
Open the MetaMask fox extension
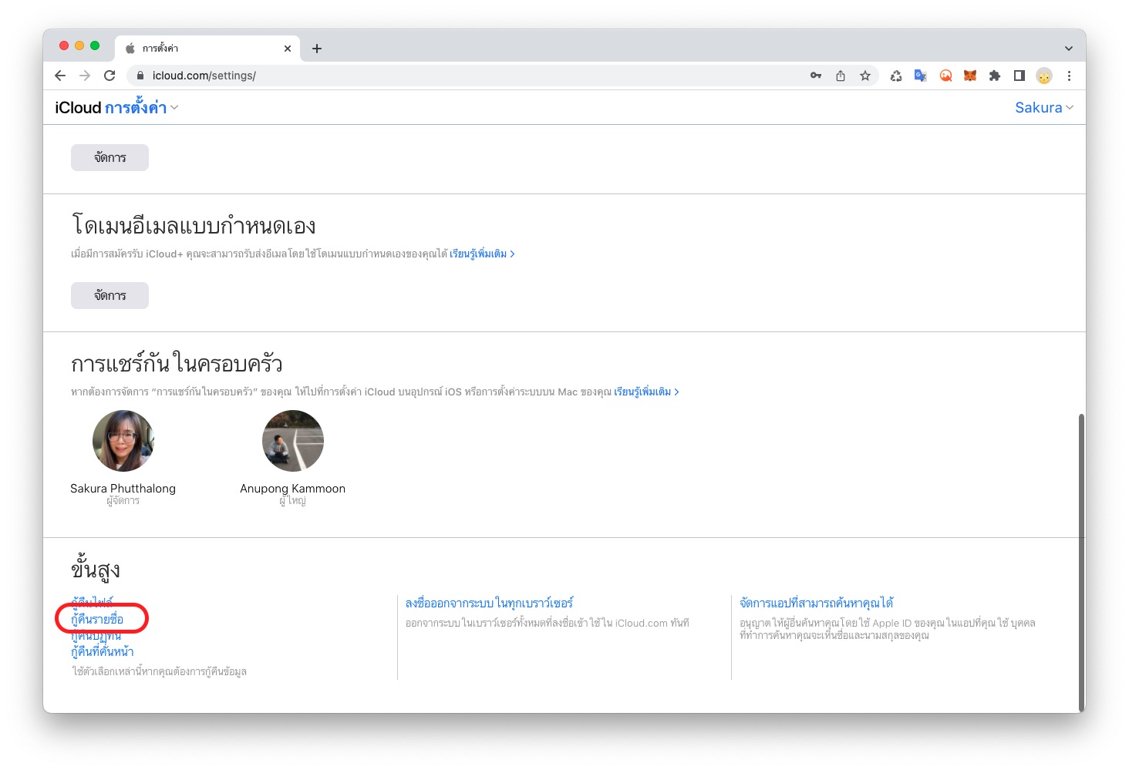(970, 76)
